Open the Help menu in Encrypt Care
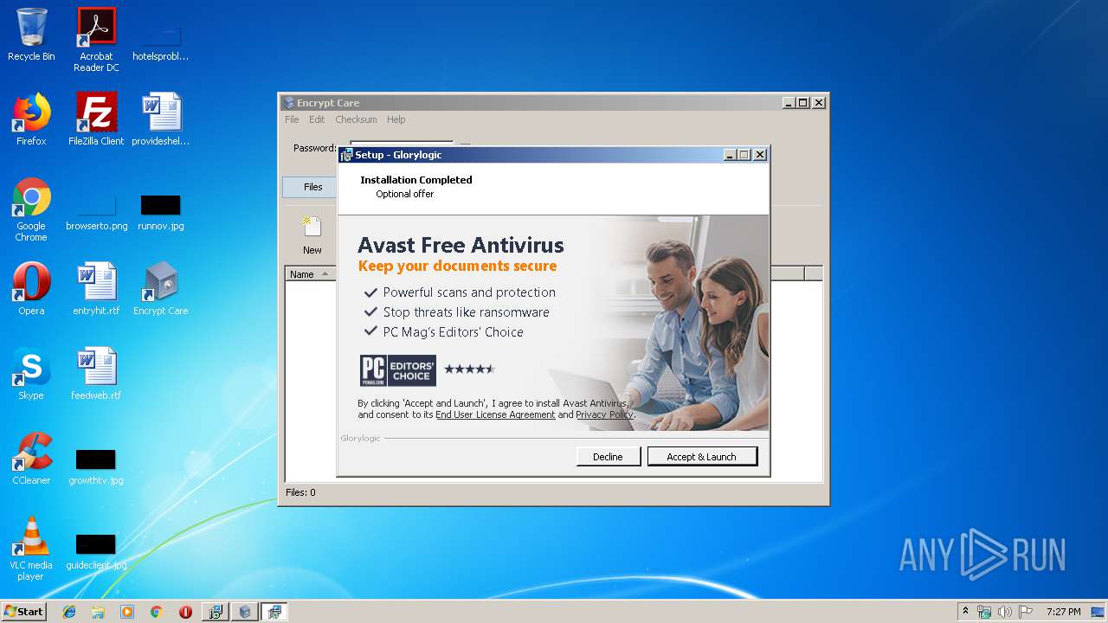 coord(396,119)
